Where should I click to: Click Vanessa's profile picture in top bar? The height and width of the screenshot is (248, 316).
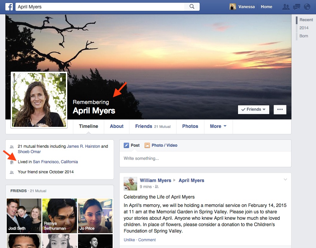[233, 7]
